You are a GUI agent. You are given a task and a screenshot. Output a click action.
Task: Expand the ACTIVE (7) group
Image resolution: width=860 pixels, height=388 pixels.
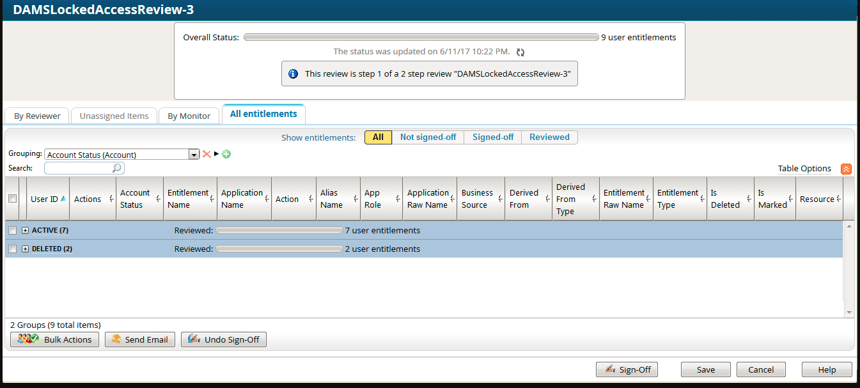pyautogui.click(x=24, y=230)
